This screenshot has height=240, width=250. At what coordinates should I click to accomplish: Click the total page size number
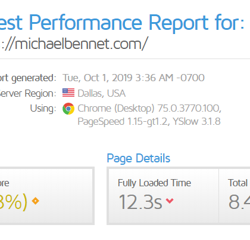239,202
